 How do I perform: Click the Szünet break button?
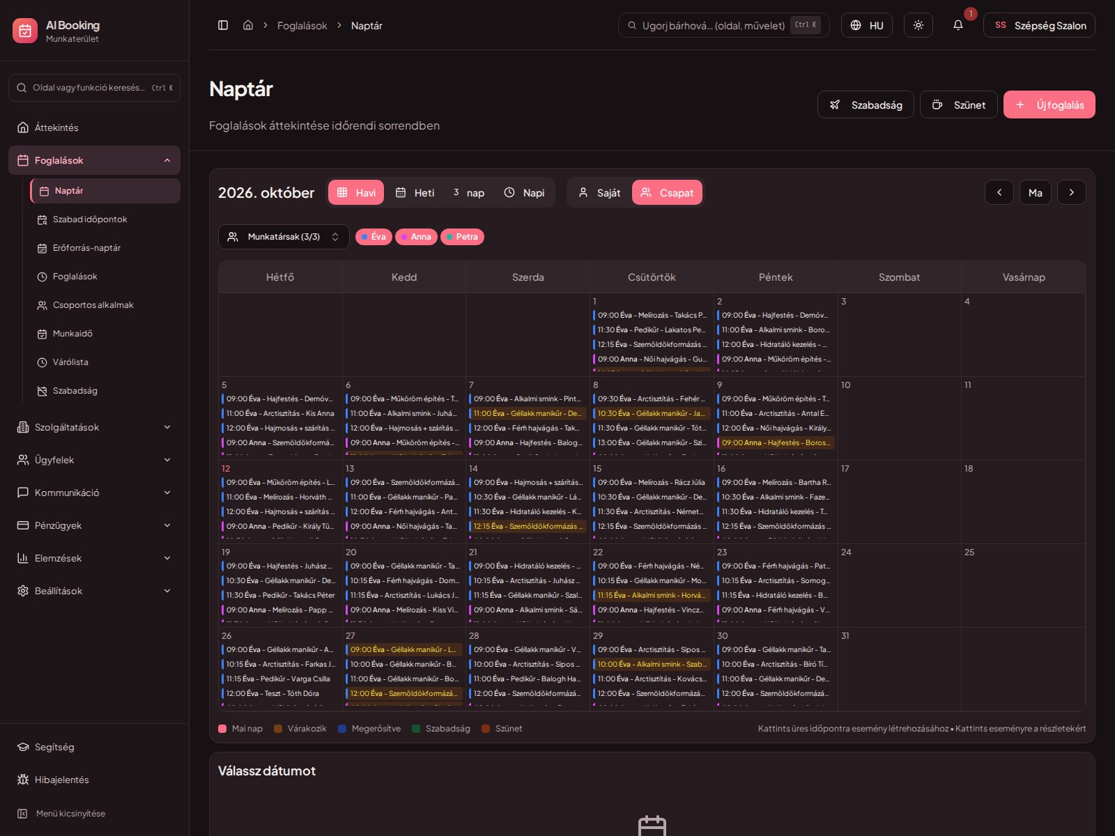(959, 104)
